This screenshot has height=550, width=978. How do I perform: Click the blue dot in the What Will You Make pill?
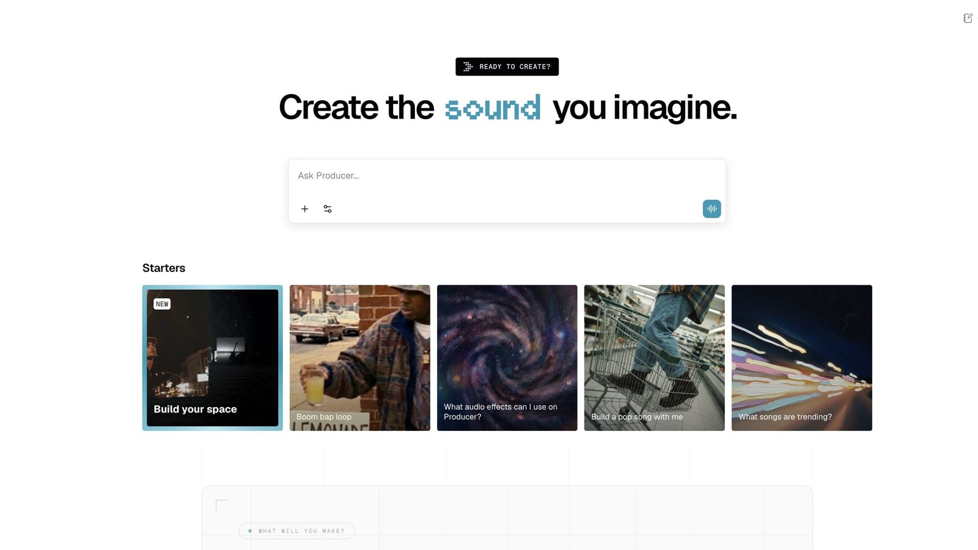[x=250, y=531]
